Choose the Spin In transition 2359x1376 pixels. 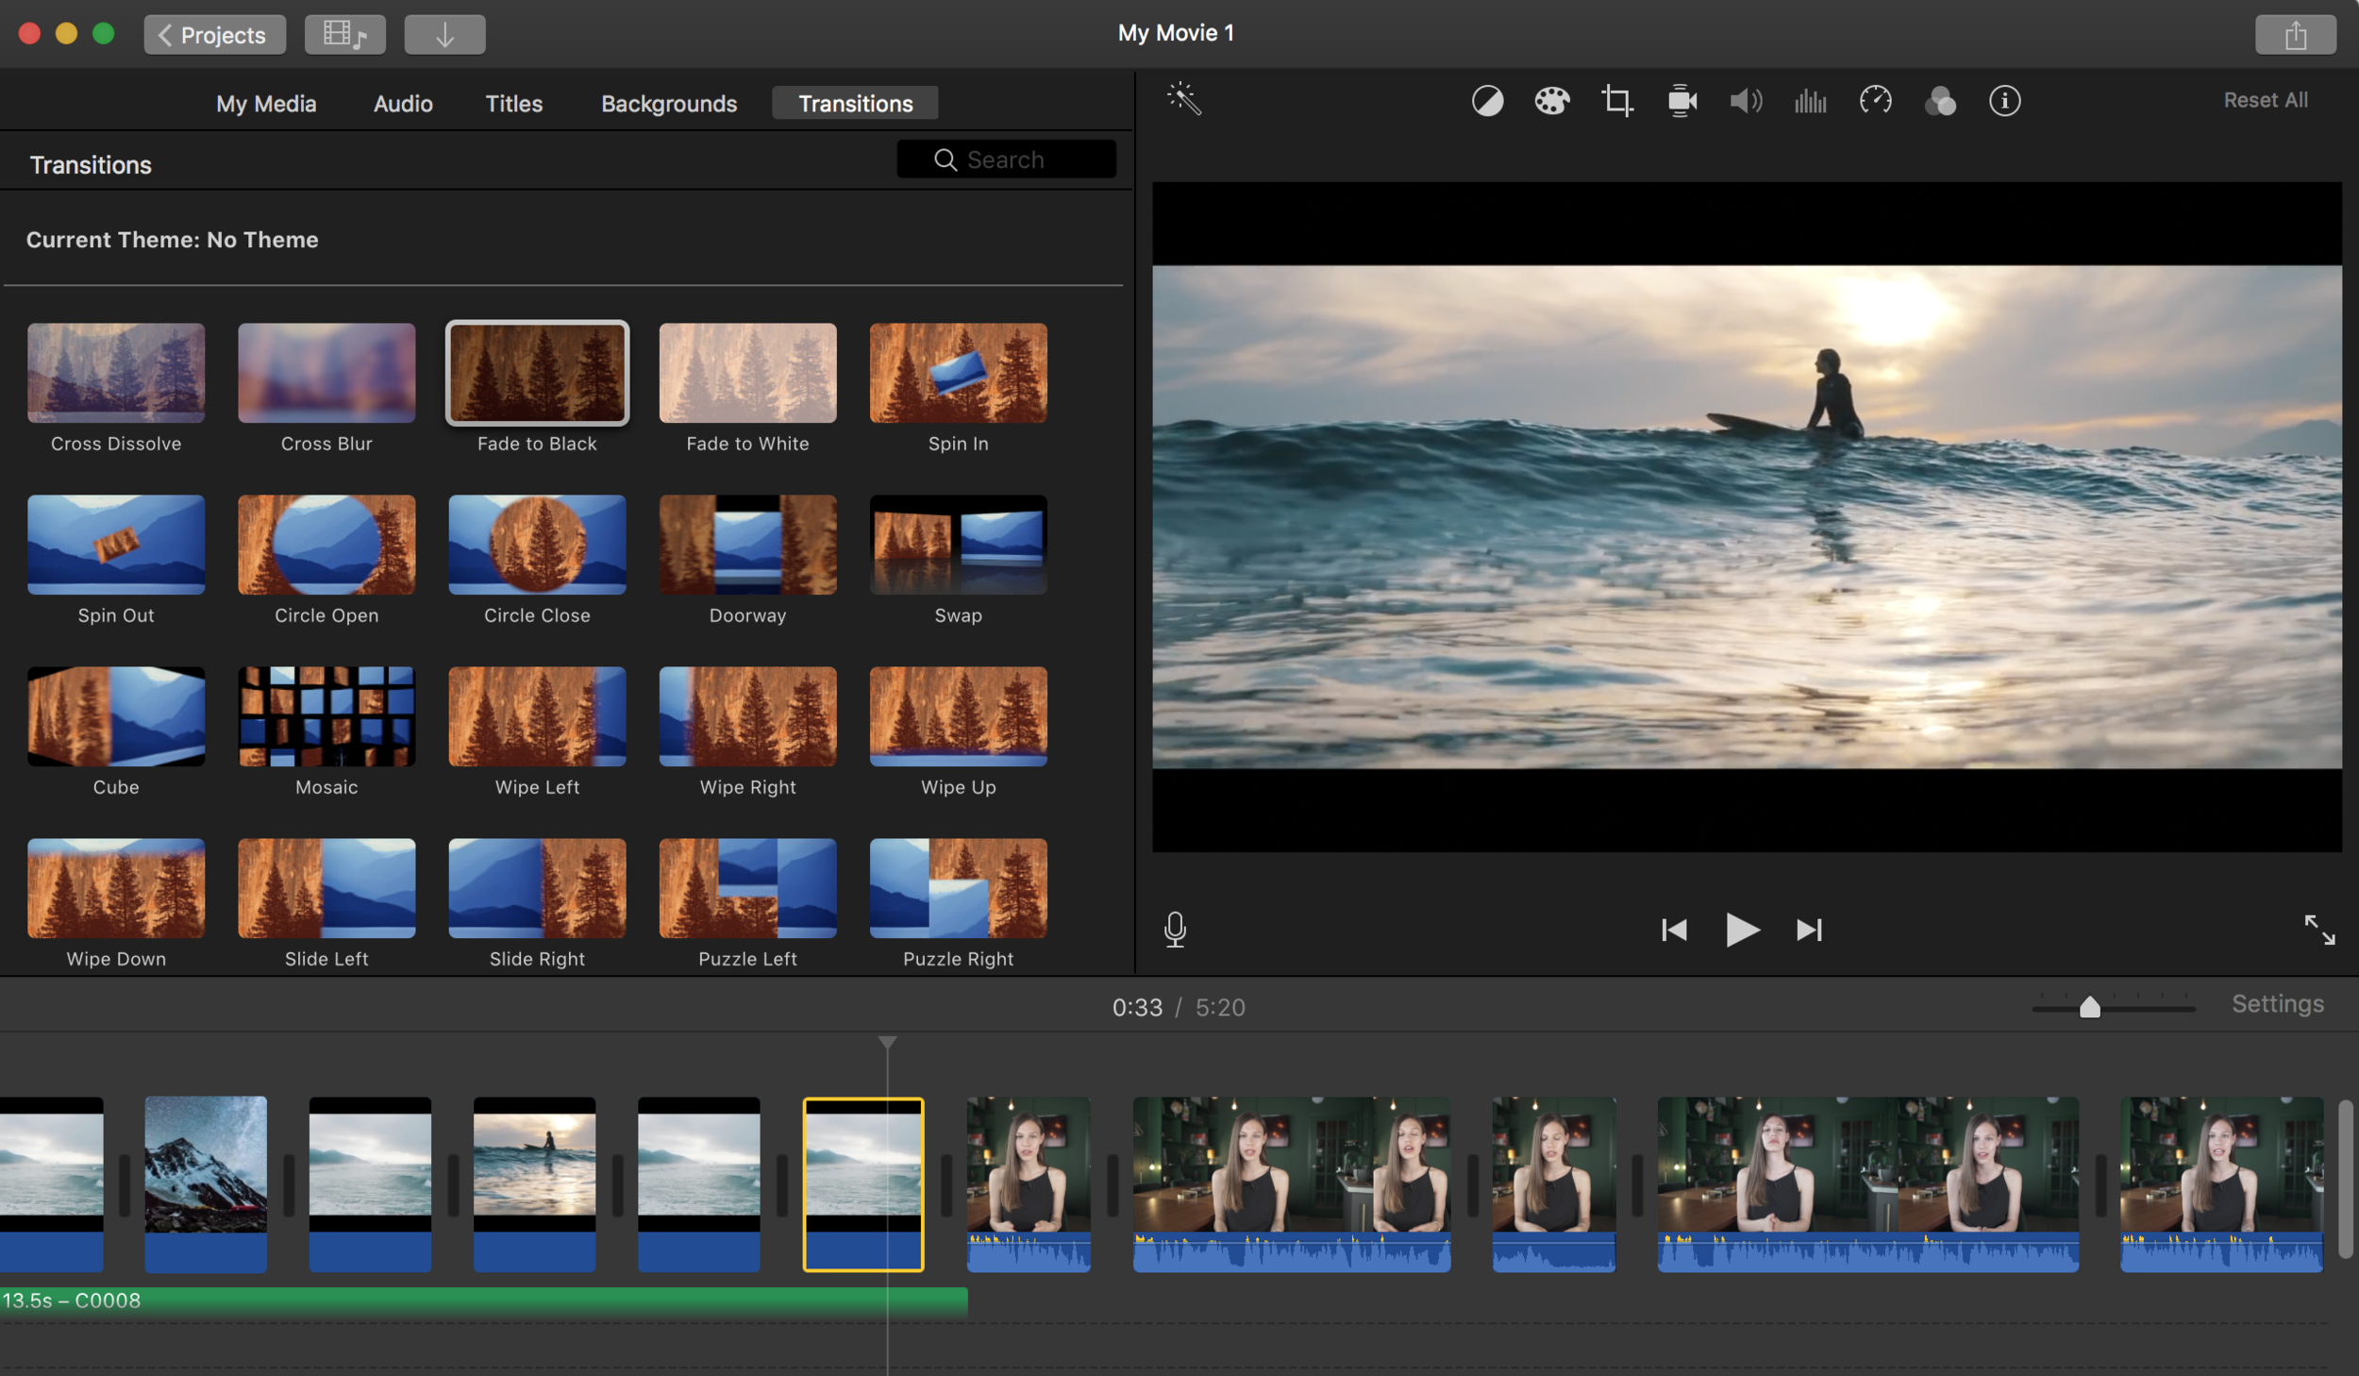[958, 373]
